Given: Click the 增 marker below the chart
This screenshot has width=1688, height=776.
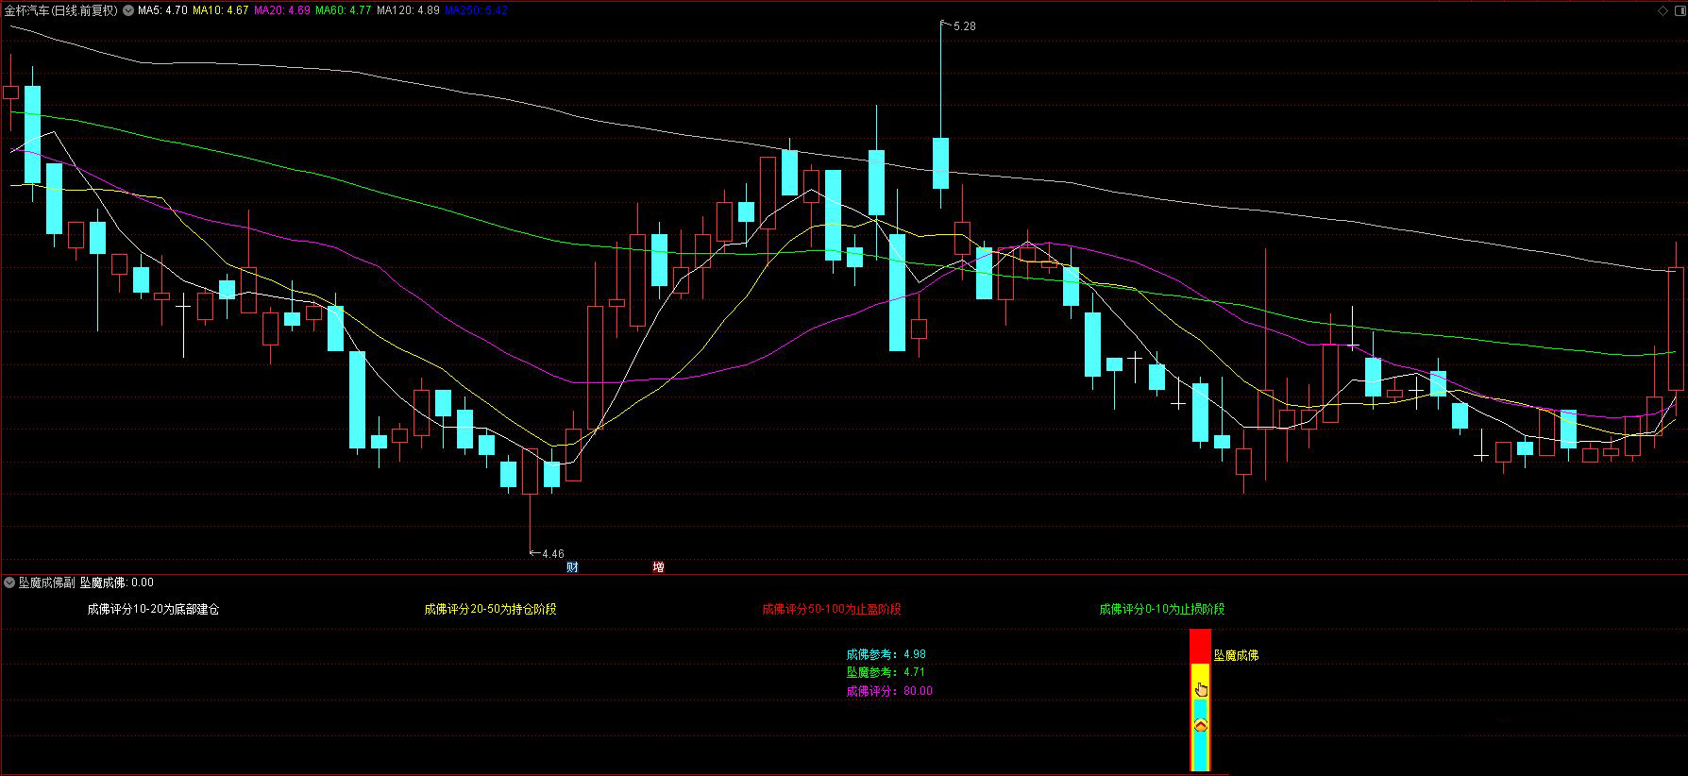Looking at the screenshot, I should coord(658,566).
